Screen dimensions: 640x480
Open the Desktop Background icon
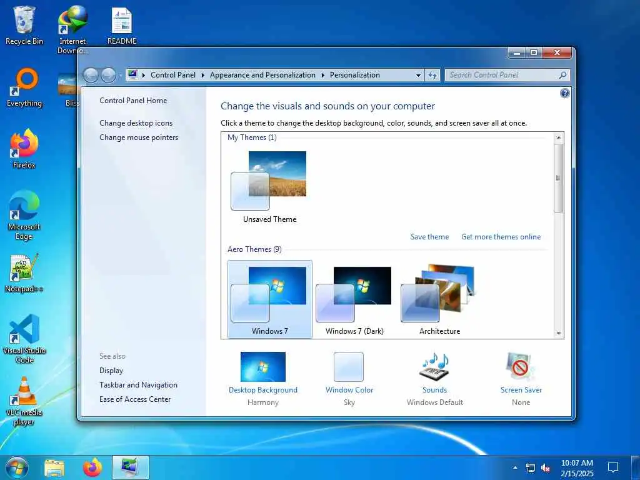click(x=263, y=366)
